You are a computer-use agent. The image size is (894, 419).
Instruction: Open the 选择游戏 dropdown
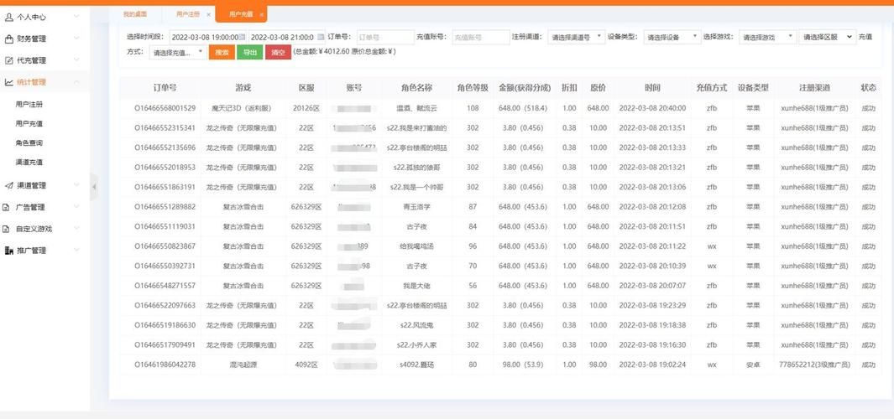click(x=767, y=37)
